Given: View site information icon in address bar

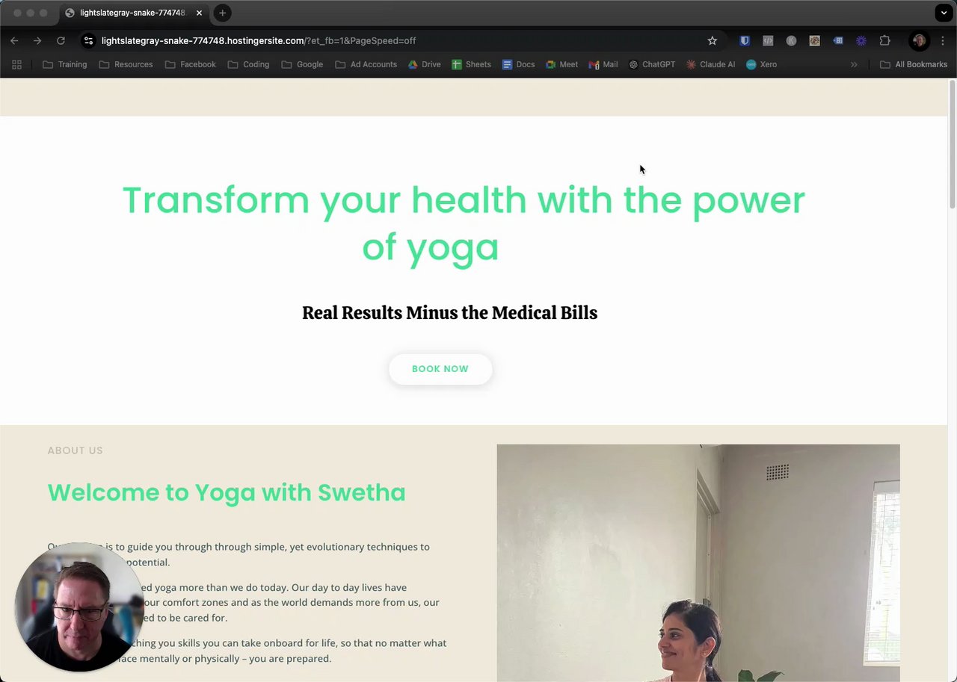Looking at the screenshot, I should [88, 40].
